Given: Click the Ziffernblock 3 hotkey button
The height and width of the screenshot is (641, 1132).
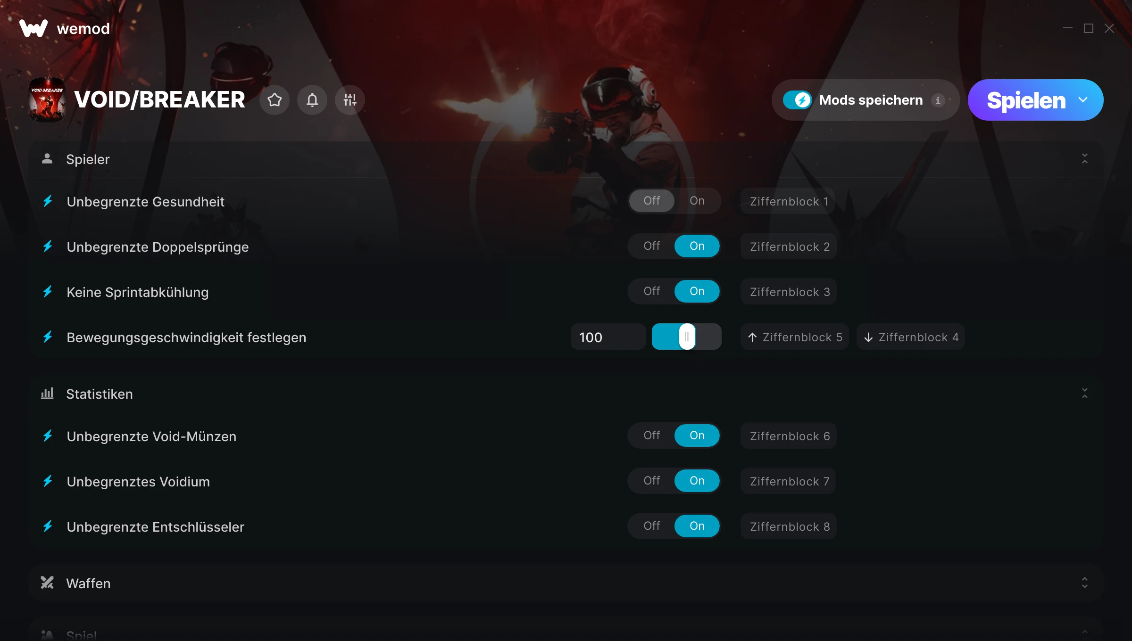Looking at the screenshot, I should click(x=789, y=292).
